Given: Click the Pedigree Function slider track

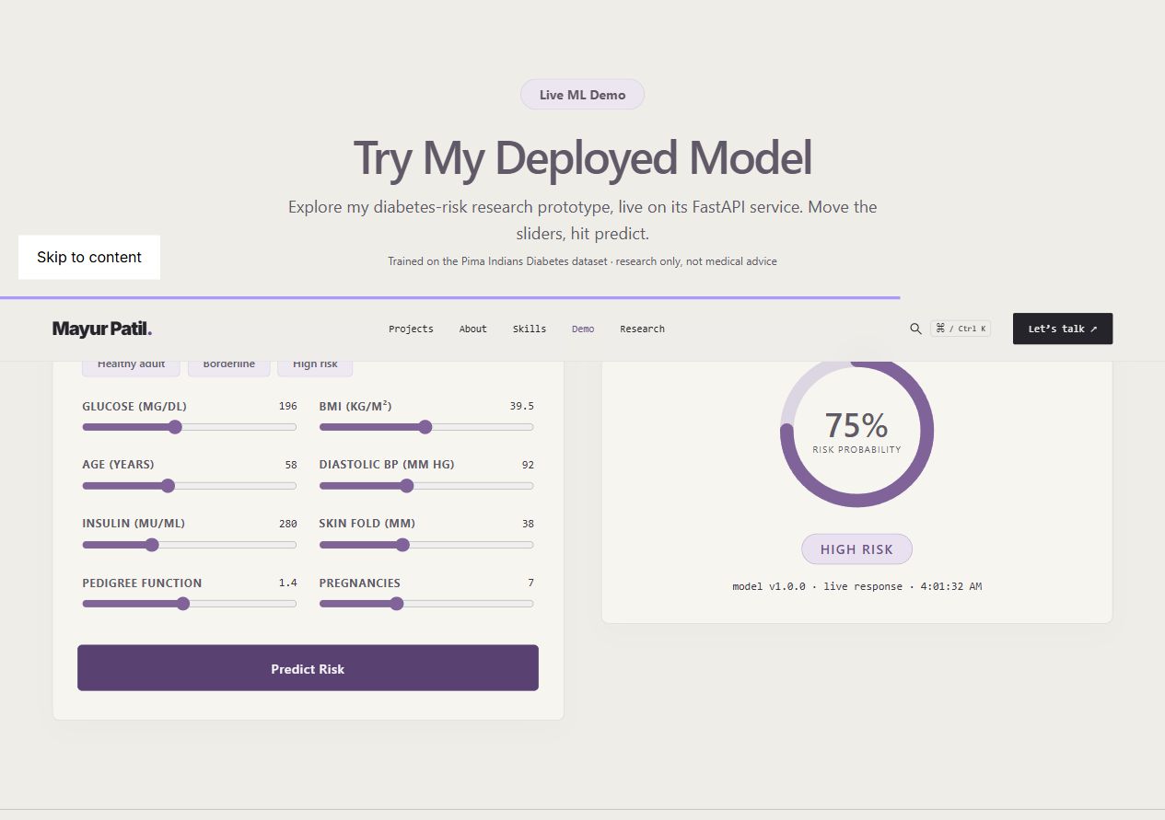Looking at the screenshot, I should click(x=190, y=604).
